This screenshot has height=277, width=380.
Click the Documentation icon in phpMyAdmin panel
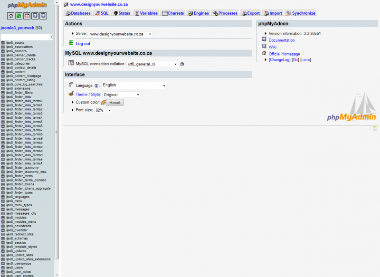[x=264, y=39]
